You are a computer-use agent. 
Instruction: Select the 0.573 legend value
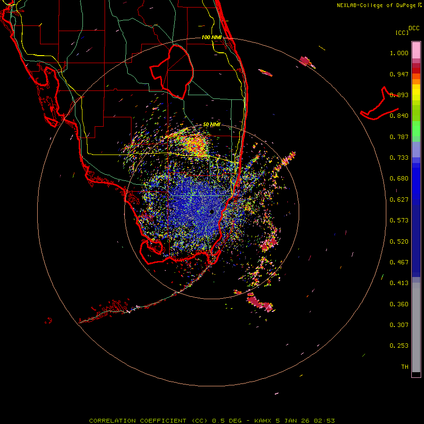click(399, 220)
